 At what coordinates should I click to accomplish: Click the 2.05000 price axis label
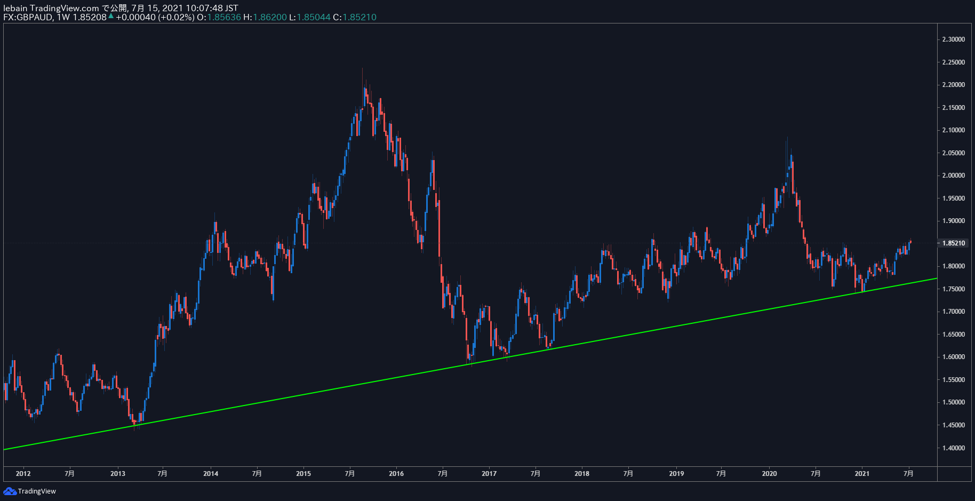954,153
